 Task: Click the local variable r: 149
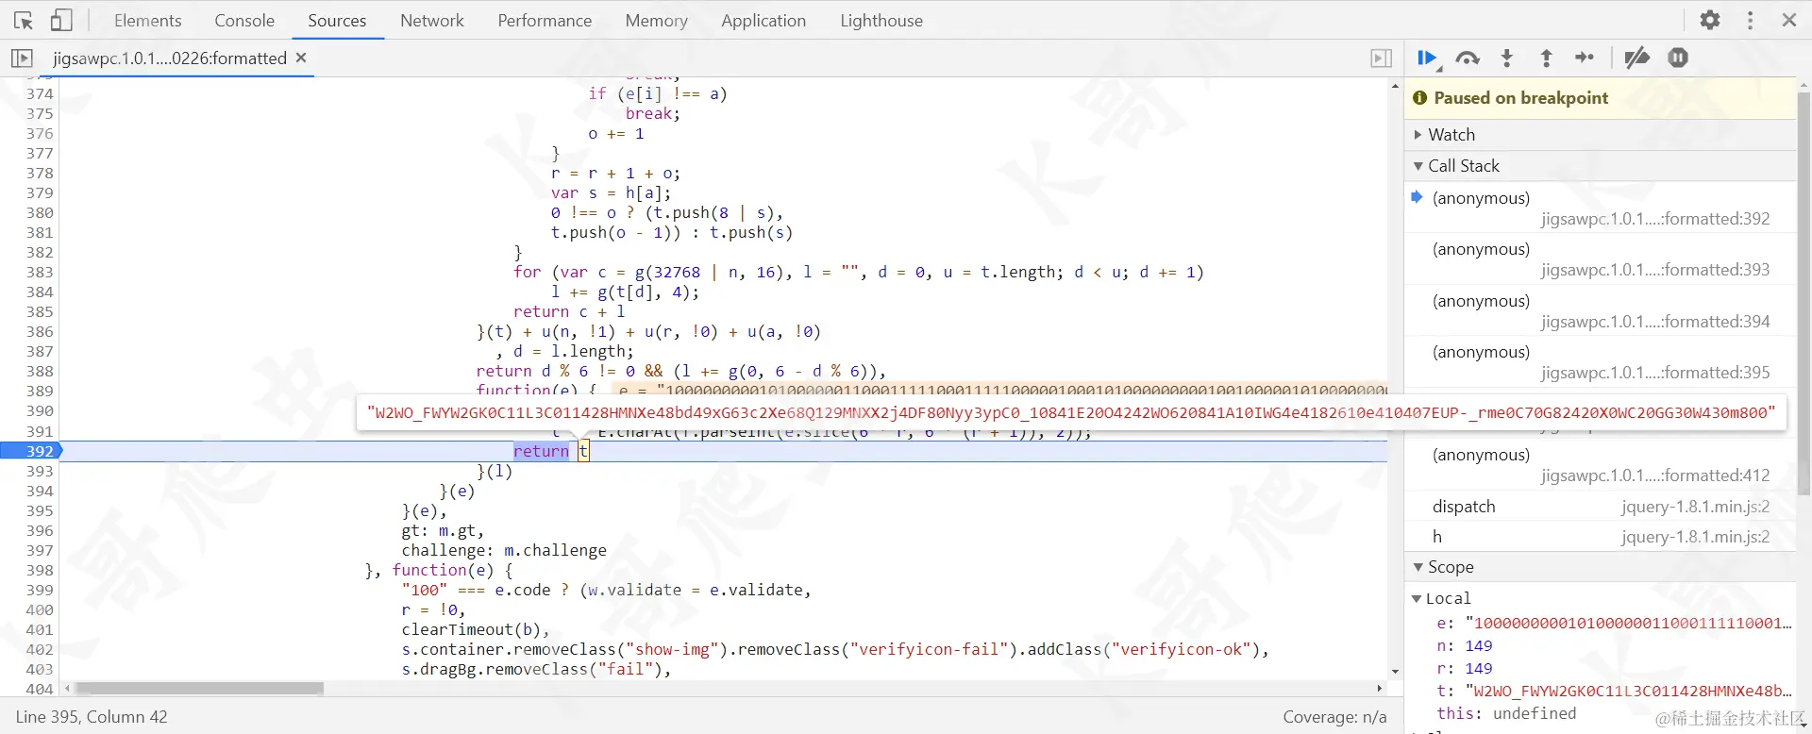coord(1465,668)
